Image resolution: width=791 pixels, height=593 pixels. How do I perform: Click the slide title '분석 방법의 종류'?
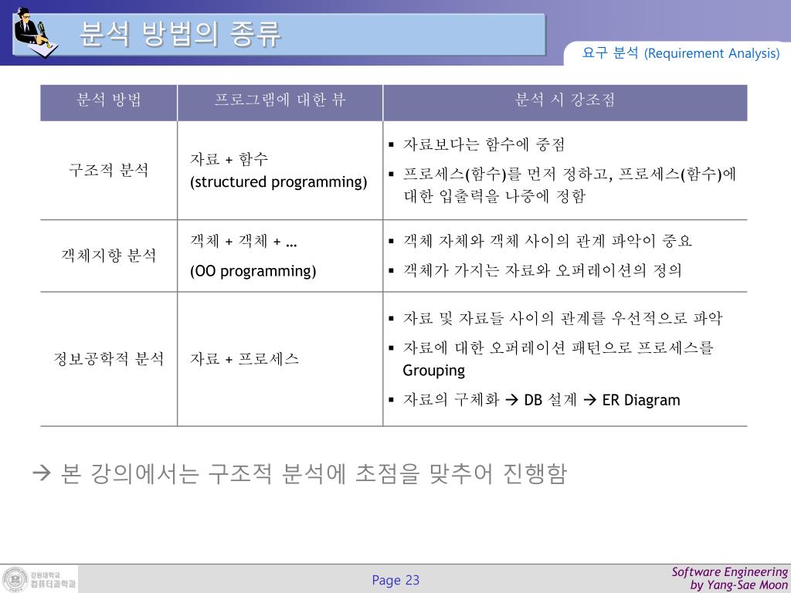point(179,34)
